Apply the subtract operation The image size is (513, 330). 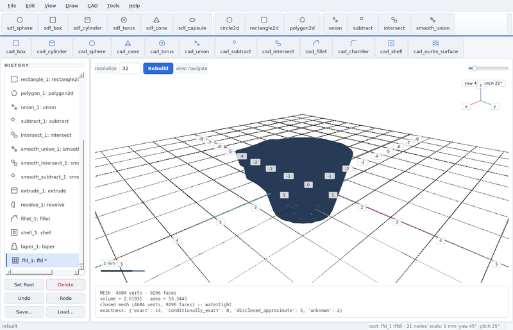[x=362, y=24]
